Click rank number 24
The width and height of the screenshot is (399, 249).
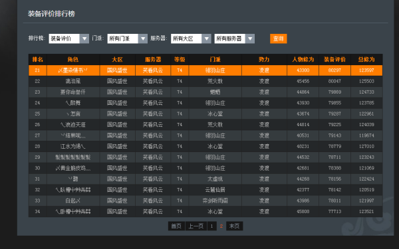click(x=37, y=103)
